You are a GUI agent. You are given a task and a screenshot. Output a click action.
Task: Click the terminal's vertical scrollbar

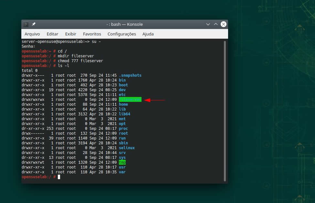(x=225, y=110)
